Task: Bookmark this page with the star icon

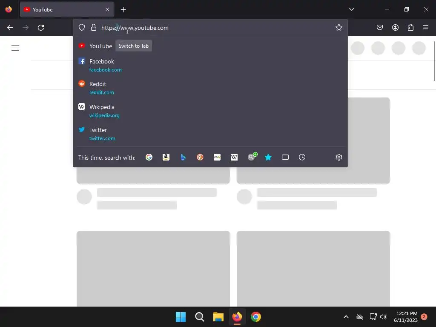Action: point(338,28)
